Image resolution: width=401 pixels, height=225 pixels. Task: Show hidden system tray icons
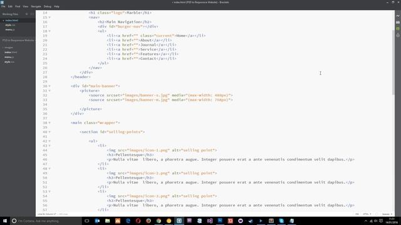[366, 221]
